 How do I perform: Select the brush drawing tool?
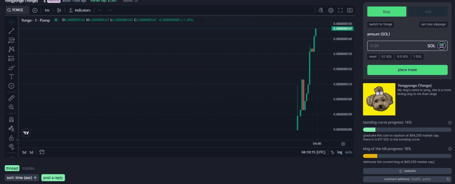coord(11,67)
